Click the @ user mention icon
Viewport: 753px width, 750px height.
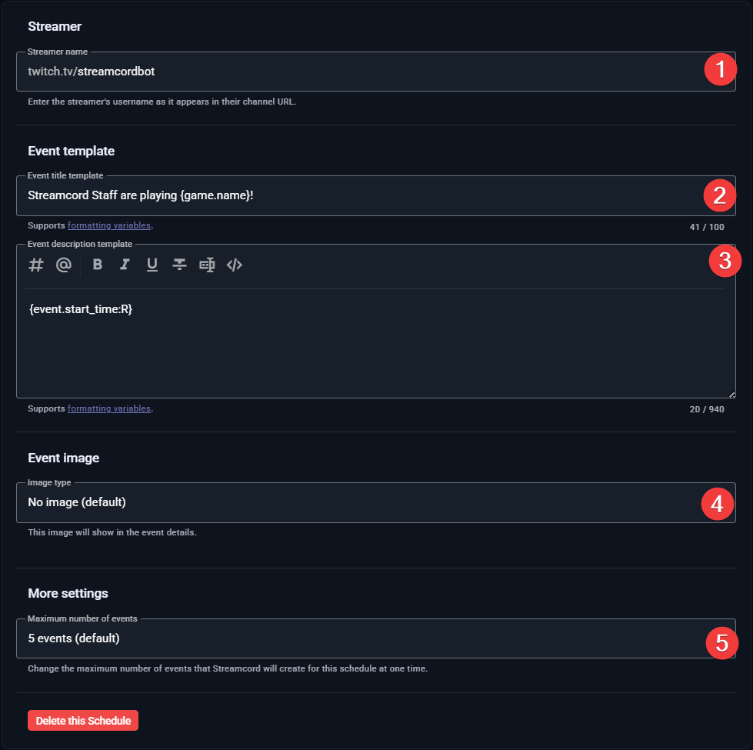[63, 265]
